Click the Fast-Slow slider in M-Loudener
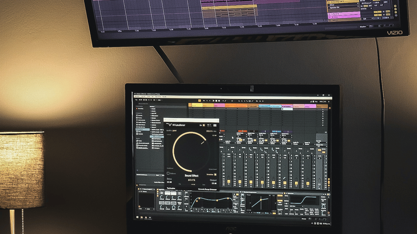Image resolution: width=417 pixels, height=234 pixels. tap(191, 184)
